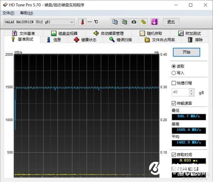This screenshot has width=213, height=182.
Task: Click the copy screenshot to clipboard icon
Action: (125, 22)
